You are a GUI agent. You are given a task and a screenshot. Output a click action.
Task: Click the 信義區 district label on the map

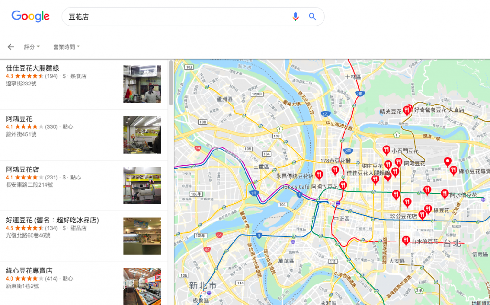(480, 254)
